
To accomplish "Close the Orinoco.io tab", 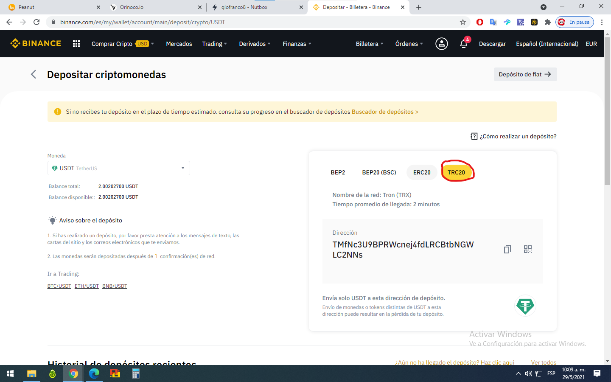I will [x=200, y=7].
